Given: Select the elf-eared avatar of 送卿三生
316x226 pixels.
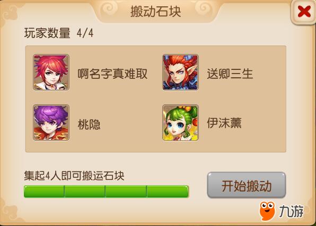Looking at the screenshot, I should [180, 73].
